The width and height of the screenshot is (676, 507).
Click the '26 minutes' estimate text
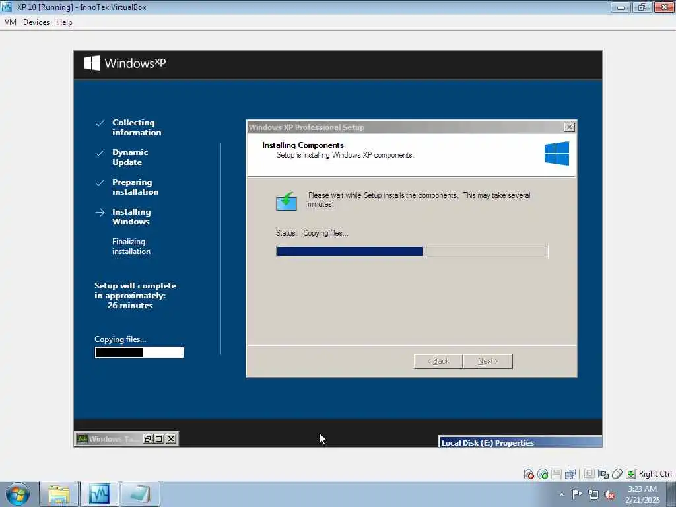click(x=130, y=305)
